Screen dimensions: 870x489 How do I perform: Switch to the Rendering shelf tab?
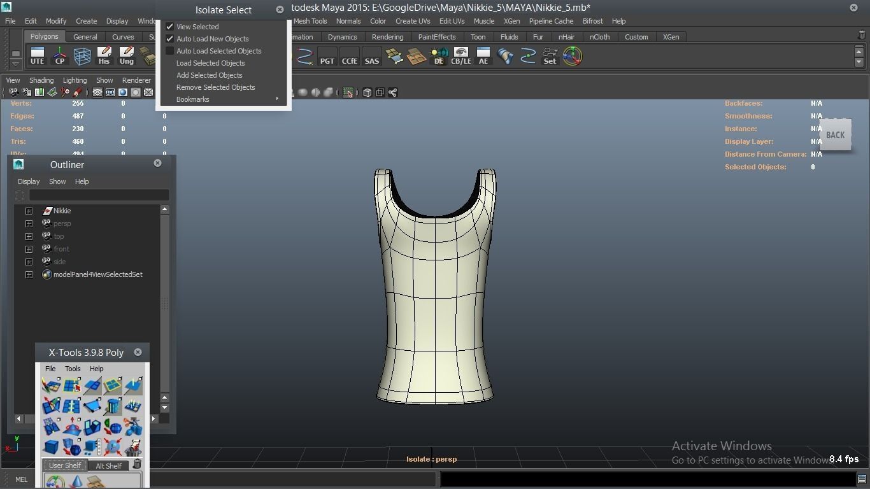click(x=387, y=37)
